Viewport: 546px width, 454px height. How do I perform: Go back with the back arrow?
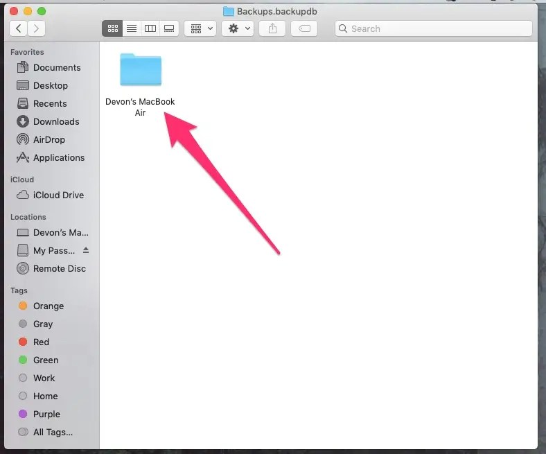pyautogui.click(x=19, y=28)
